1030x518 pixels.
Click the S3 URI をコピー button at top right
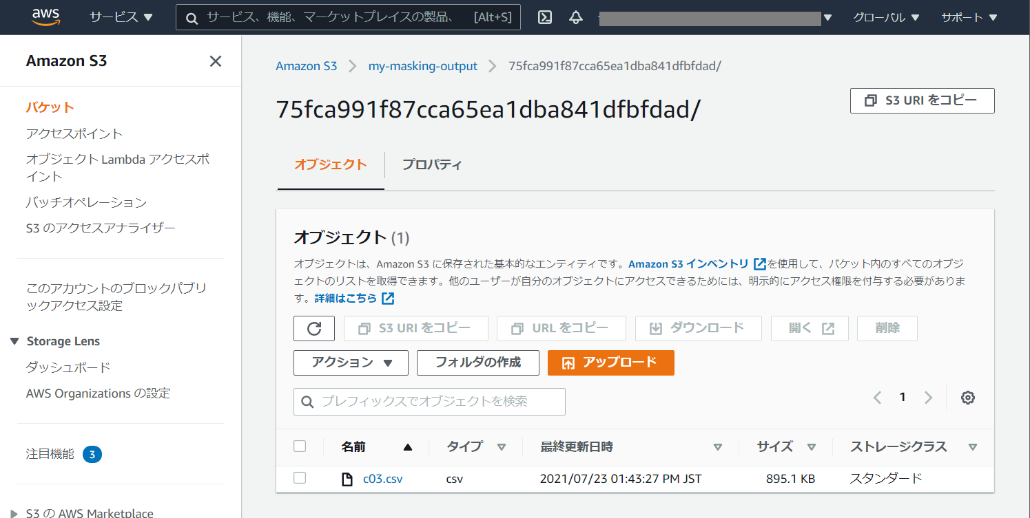click(x=923, y=100)
